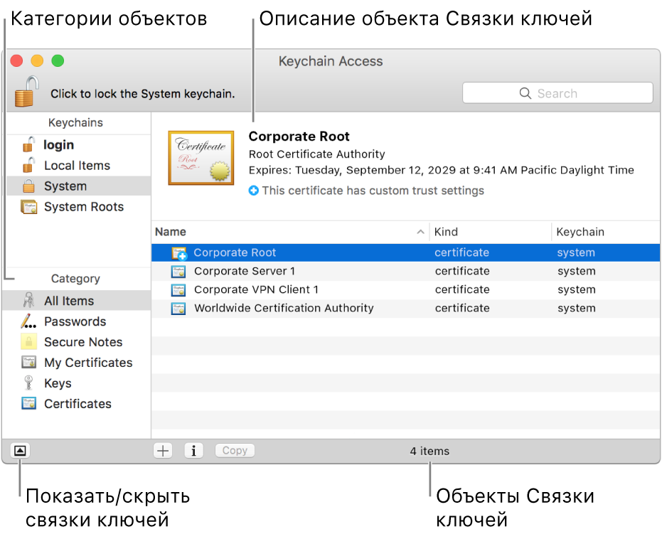Show All Items category
The image size is (662, 539).
pyautogui.click(x=76, y=301)
